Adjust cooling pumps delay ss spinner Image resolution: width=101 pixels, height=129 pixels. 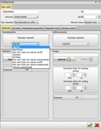point(85,88)
